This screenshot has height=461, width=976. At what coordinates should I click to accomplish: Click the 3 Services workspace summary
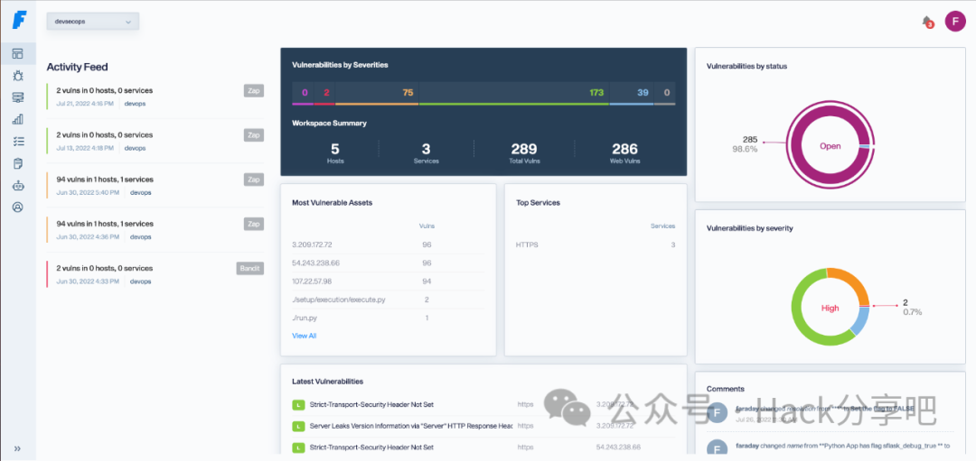coord(427,152)
